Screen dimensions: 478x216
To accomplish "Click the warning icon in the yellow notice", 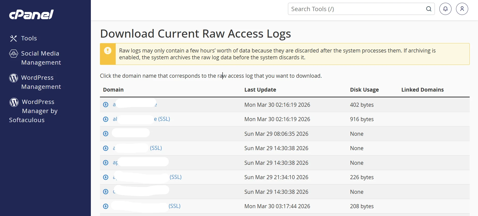I will tap(108, 51).
